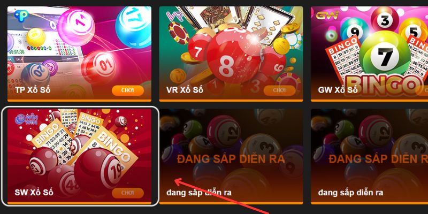Select the VR Xổ Số red ball banner
The height and width of the screenshot is (214, 428).
231,54
